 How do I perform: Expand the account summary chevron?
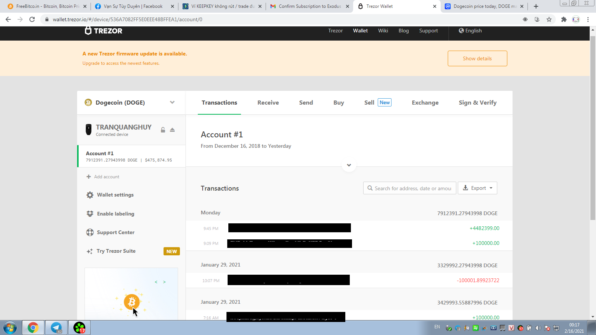click(x=349, y=165)
